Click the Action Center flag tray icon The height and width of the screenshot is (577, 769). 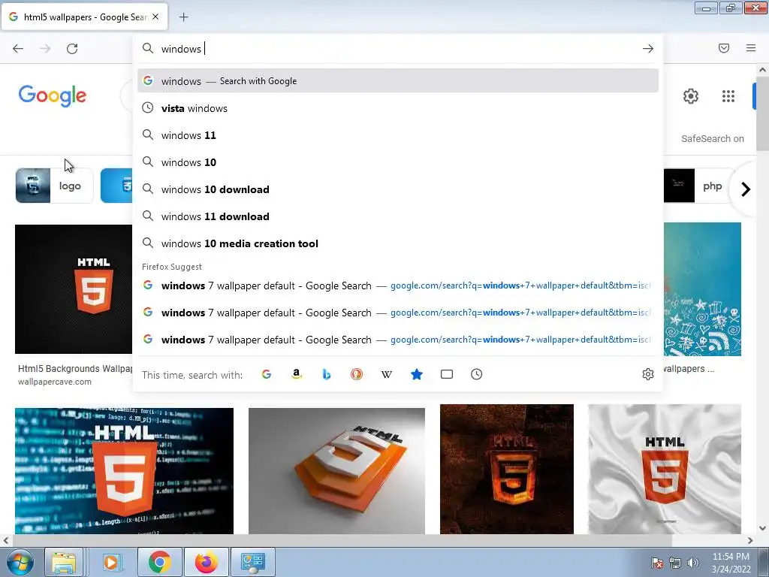657,563
